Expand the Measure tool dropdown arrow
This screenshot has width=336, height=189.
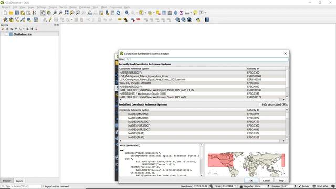[x=191, y=13]
